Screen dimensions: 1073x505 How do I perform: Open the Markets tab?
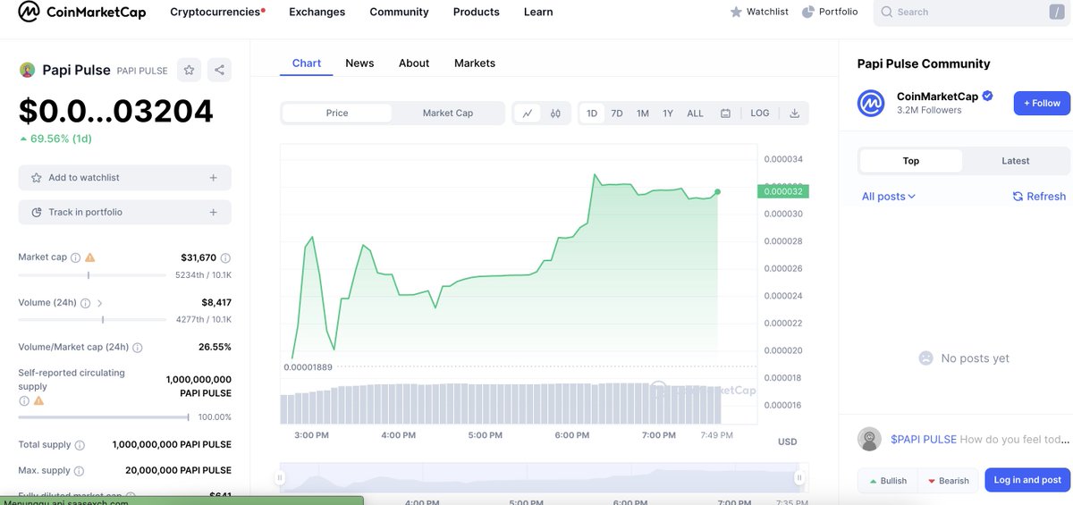(x=475, y=63)
